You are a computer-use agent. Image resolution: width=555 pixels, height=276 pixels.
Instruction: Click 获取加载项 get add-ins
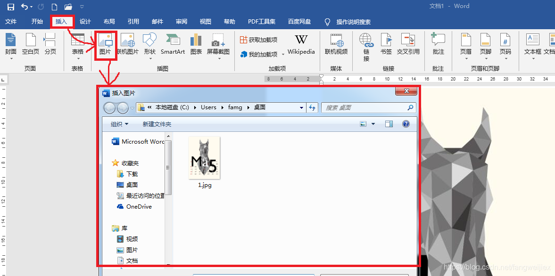258,40
